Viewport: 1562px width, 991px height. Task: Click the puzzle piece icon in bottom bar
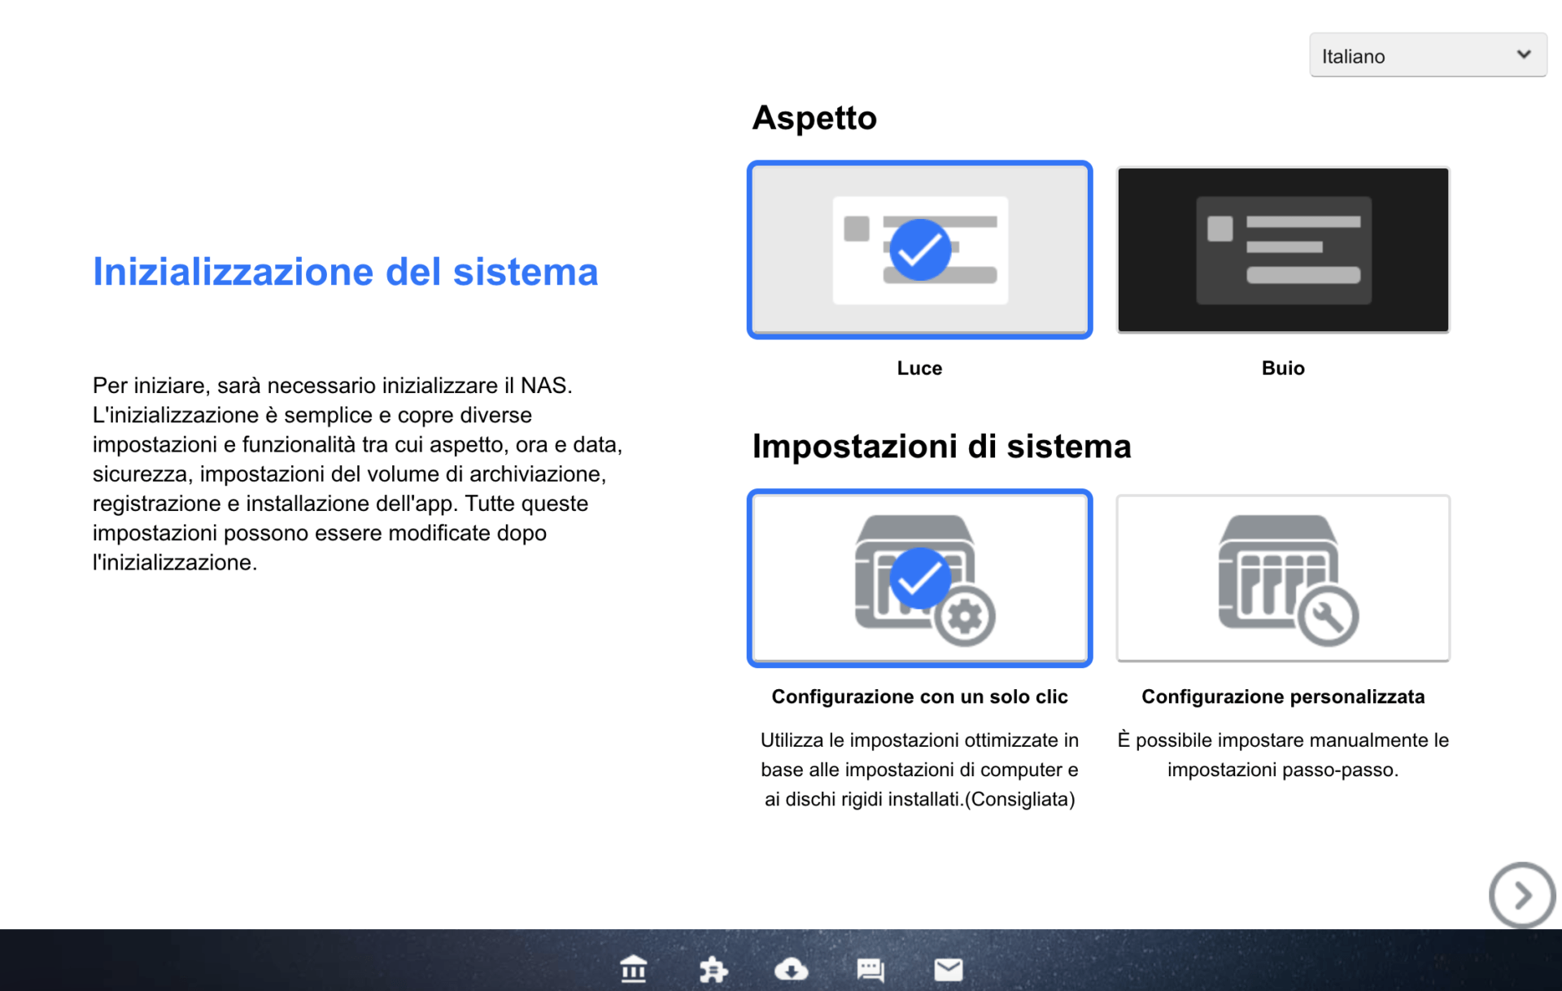(x=713, y=969)
